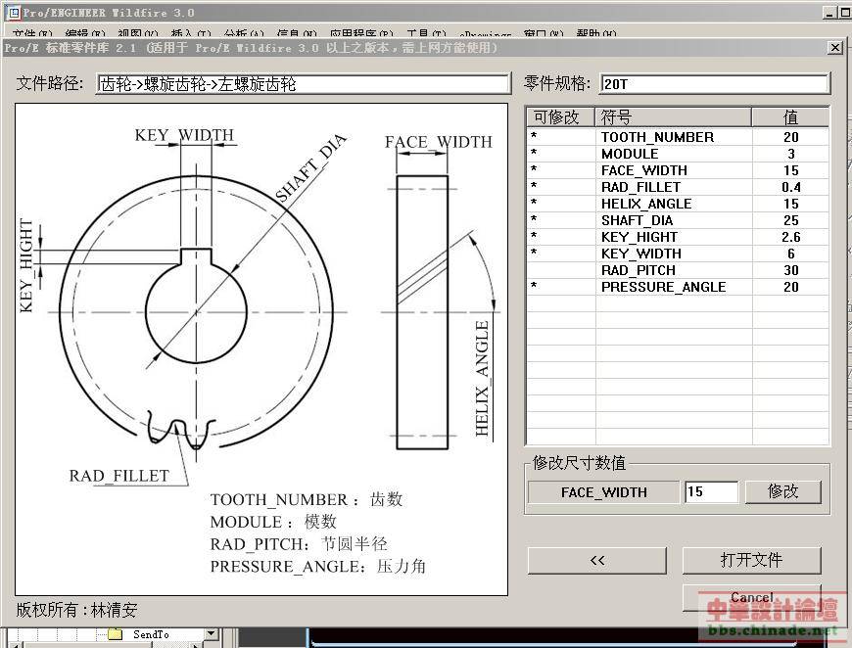Click the 值 column header
This screenshot has height=648, width=852.
790,117
